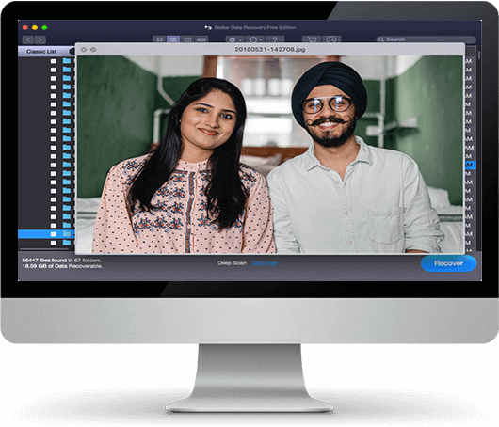Click the preview title 20180521-142708.jpg
This screenshot has width=499, height=427.
click(x=270, y=49)
